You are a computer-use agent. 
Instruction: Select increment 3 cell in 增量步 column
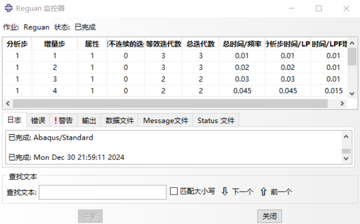click(55, 79)
